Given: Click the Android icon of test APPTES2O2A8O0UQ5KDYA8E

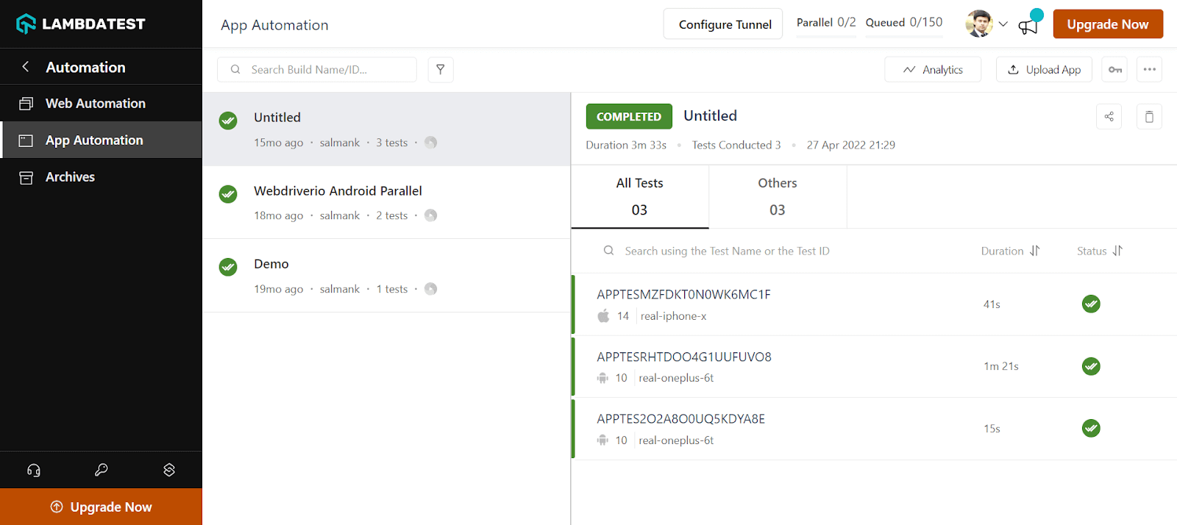Looking at the screenshot, I should point(602,440).
